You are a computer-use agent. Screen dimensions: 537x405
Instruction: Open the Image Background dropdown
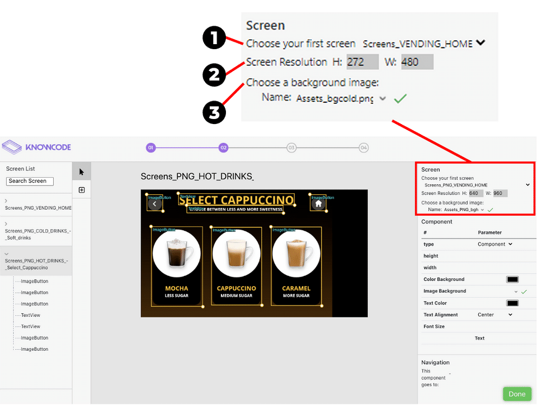[516, 292]
